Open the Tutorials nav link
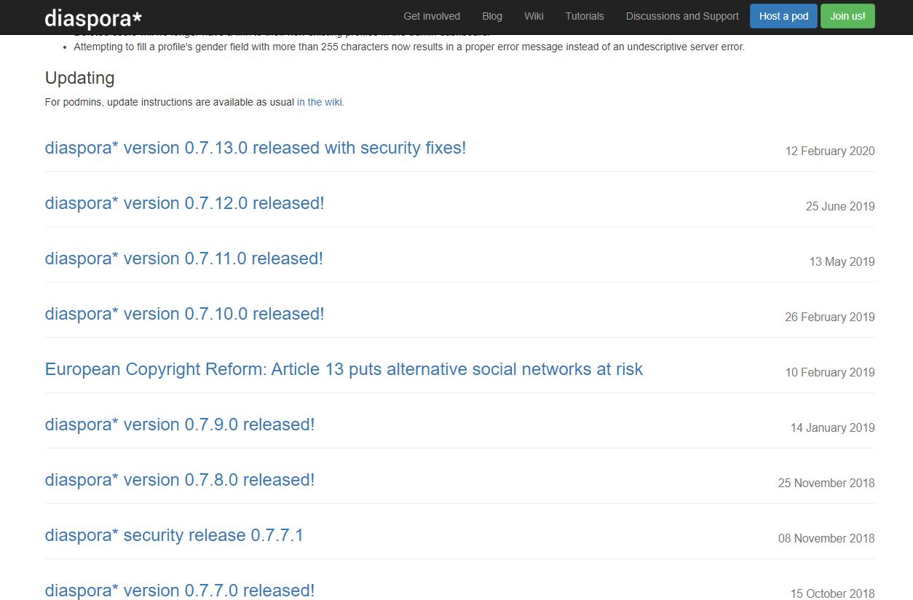 (x=585, y=16)
